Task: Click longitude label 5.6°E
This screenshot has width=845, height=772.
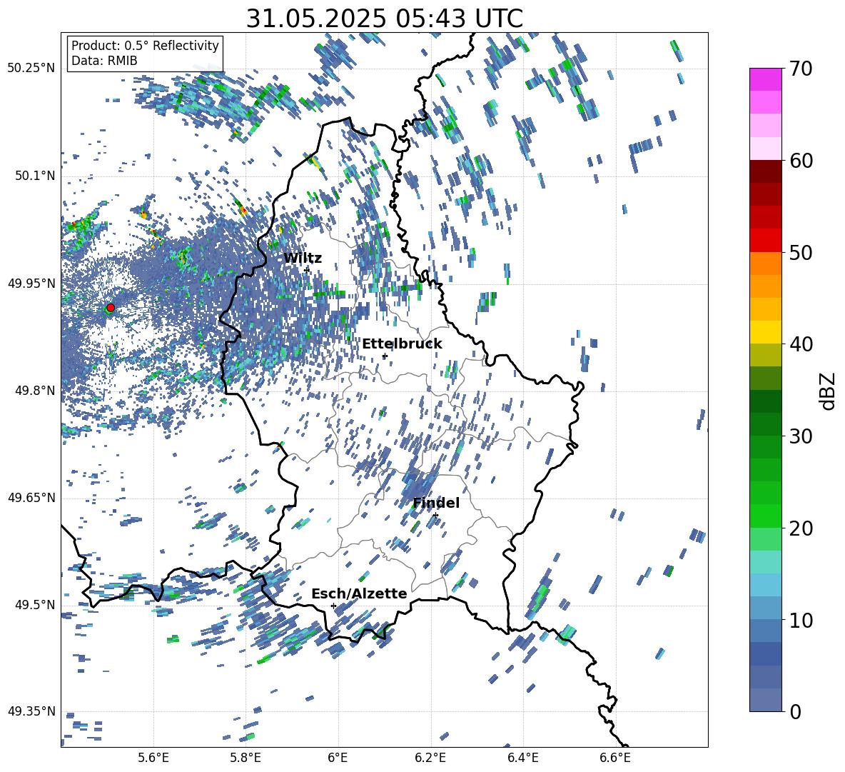Action: pos(153,758)
